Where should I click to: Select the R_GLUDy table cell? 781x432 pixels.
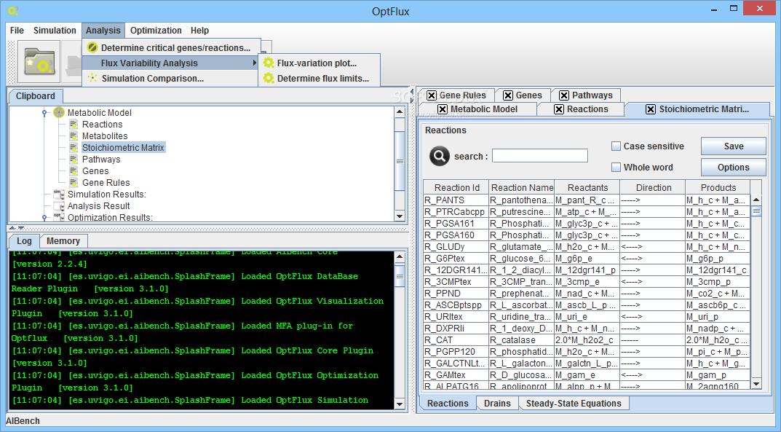[456, 247]
